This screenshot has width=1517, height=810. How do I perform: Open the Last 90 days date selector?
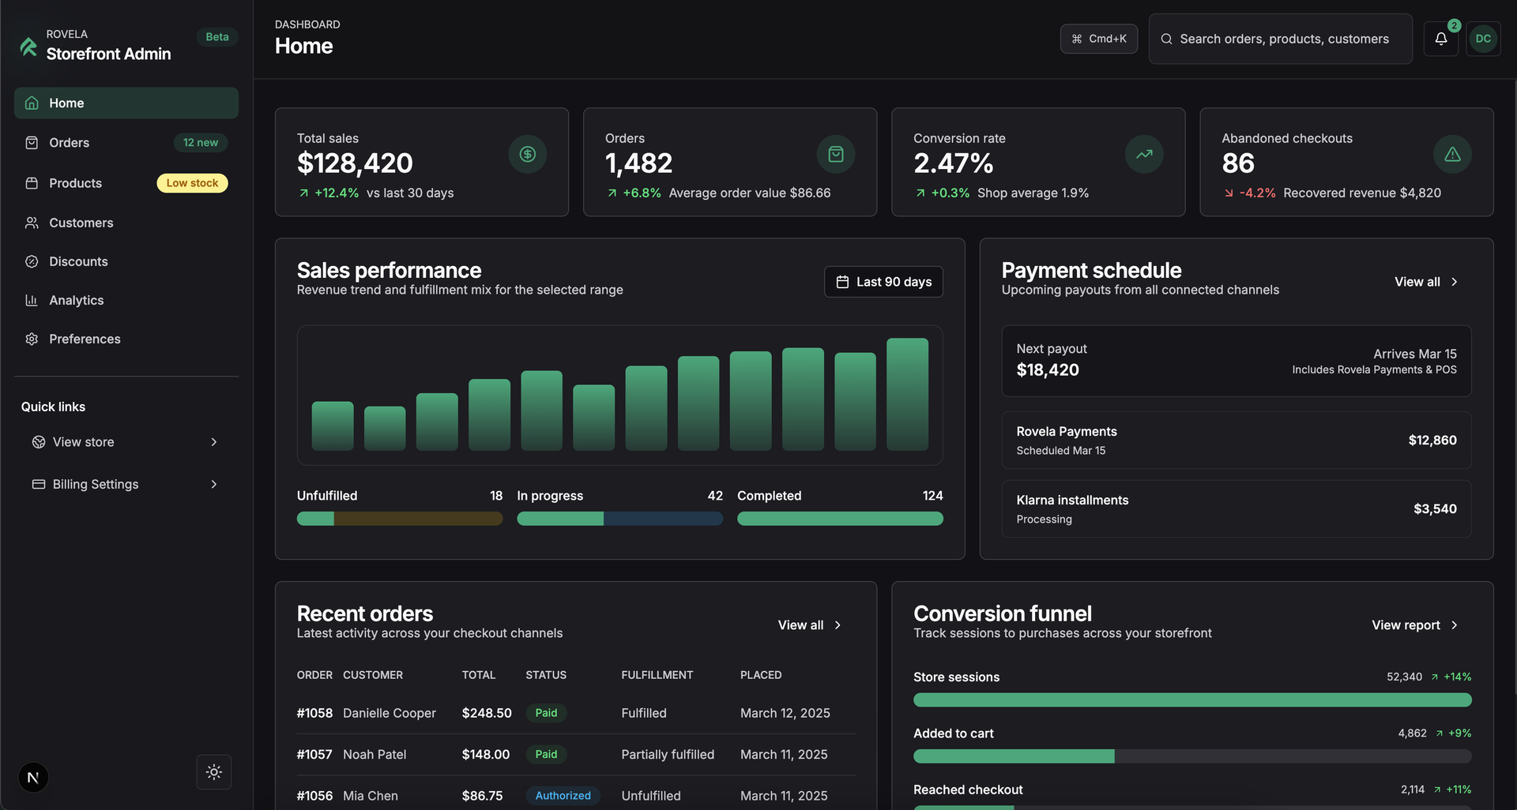click(883, 281)
